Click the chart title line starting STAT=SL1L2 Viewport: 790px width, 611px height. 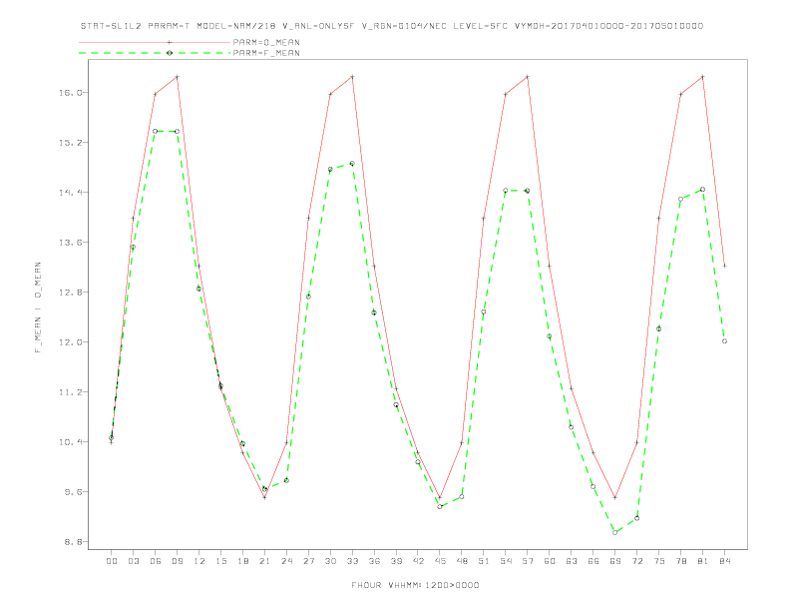click(391, 26)
